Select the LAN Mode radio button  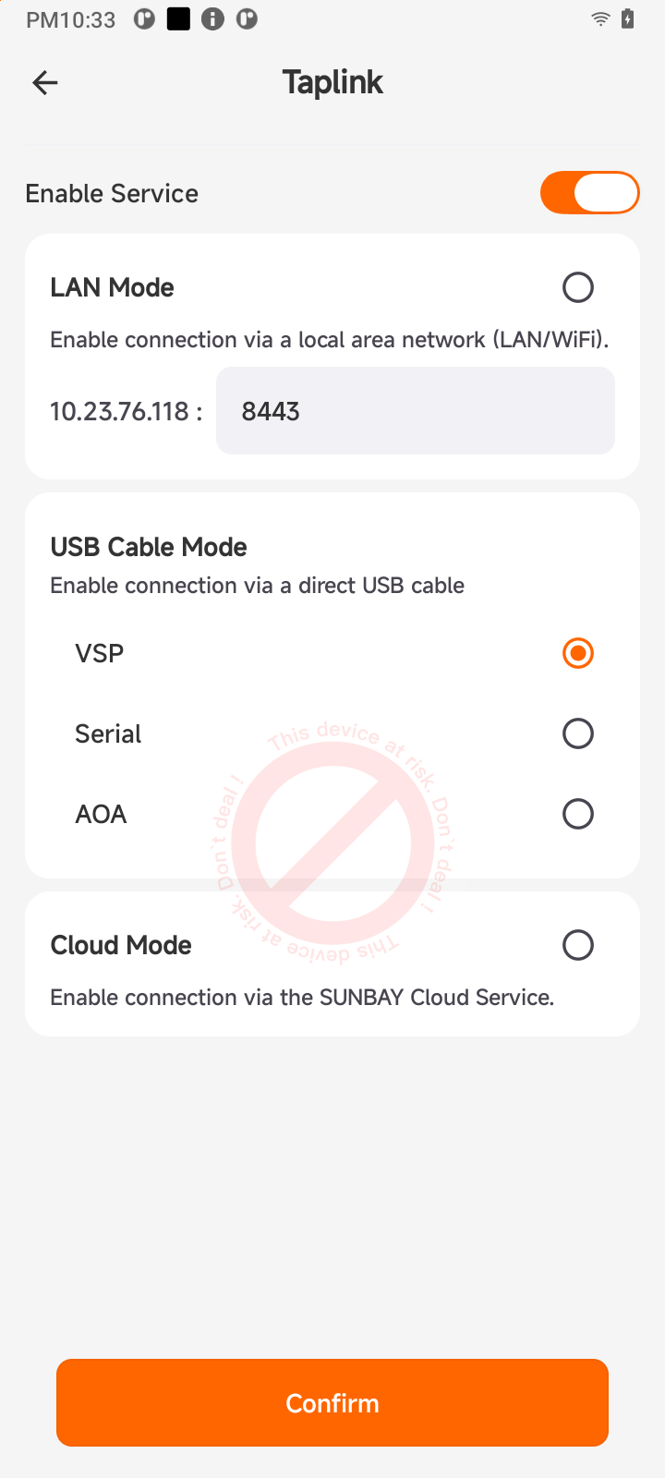578,287
